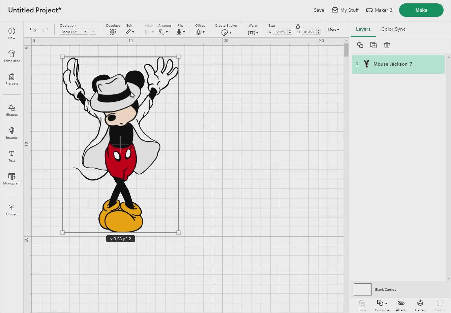451x313 pixels.
Task: Open the Edit pencil menu
Action: [x=130, y=32]
